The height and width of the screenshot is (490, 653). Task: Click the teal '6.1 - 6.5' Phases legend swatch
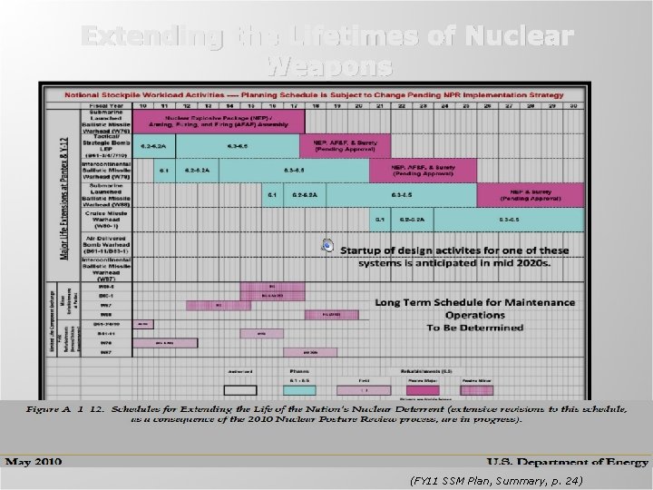pos(299,390)
